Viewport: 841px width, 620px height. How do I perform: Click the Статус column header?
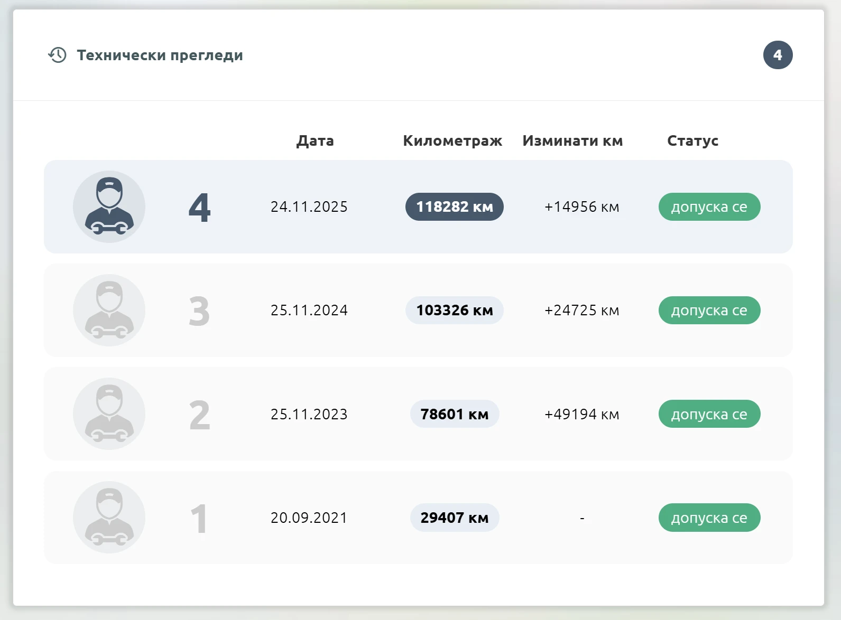[692, 140]
